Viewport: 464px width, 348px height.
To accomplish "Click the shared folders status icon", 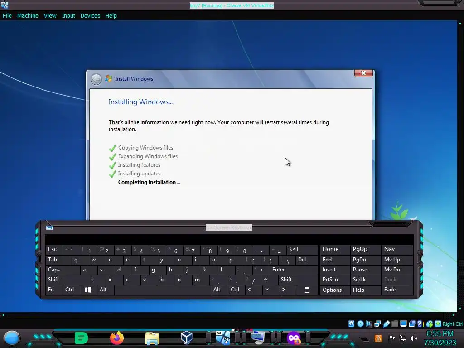I will [395, 324].
